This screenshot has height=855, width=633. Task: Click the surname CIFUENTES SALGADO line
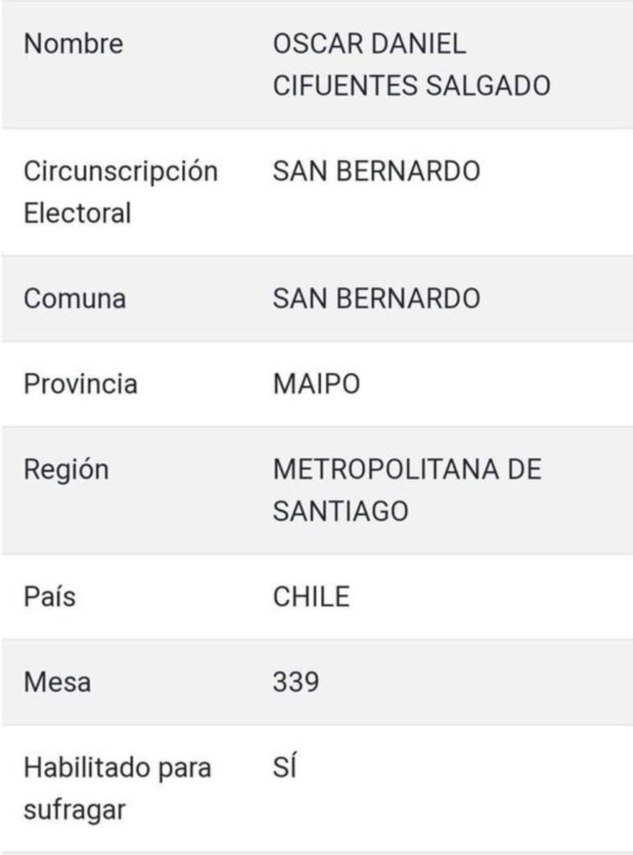click(x=411, y=86)
